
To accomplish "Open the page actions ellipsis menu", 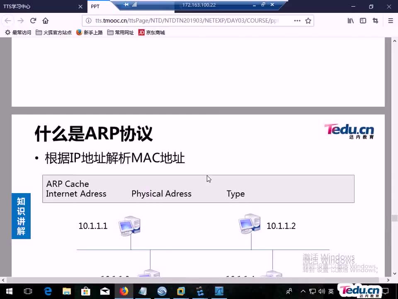I will tap(297, 21).
